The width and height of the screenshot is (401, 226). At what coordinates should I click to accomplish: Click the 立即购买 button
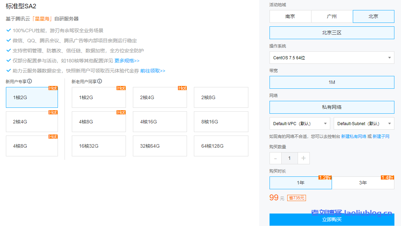tap(332, 219)
